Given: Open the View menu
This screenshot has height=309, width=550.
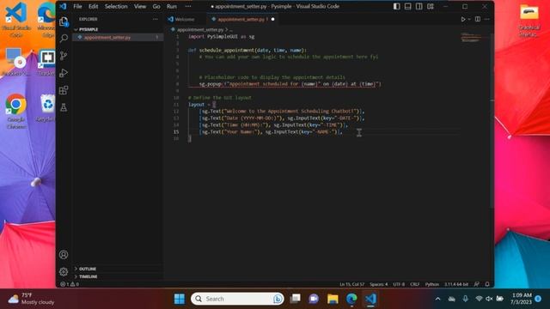Looking at the screenshot, I should pyautogui.click(x=140, y=6).
